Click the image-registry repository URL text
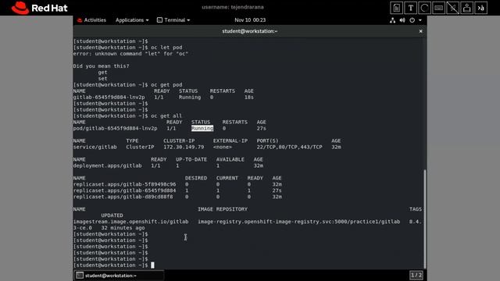 [x=298, y=222]
